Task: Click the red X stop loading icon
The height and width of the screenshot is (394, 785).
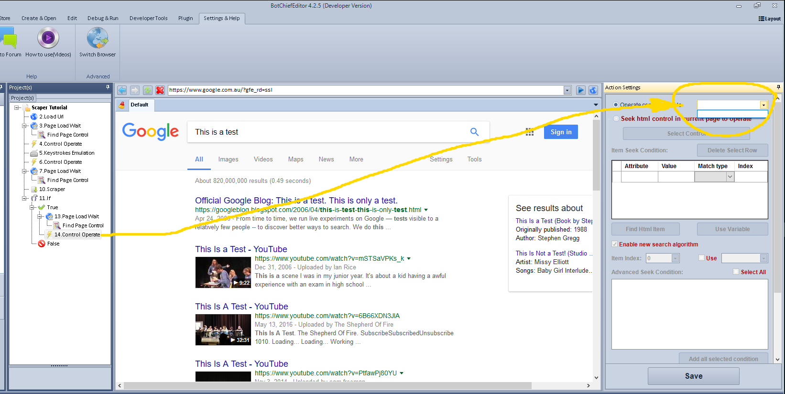Action: pyautogui.click(x=160, y=90)
